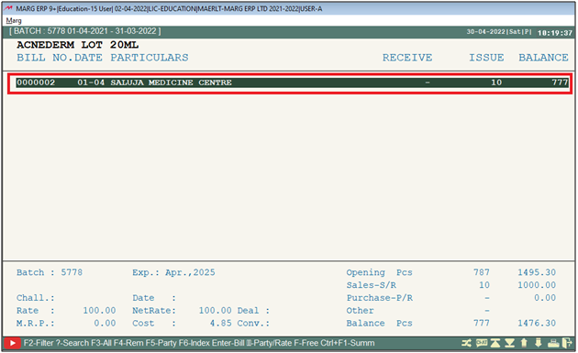The image size is (578, 353).
Task: Click the RECEIVE column header
Action: tap(407, 58)
